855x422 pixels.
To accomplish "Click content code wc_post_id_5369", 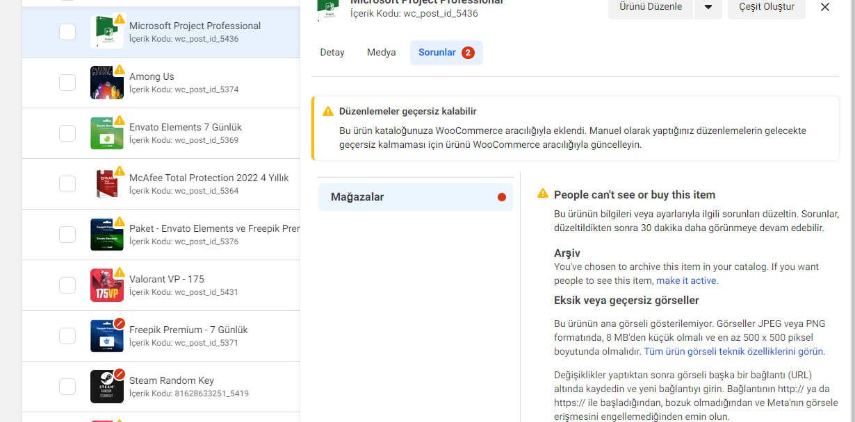I will click(206, 140).
